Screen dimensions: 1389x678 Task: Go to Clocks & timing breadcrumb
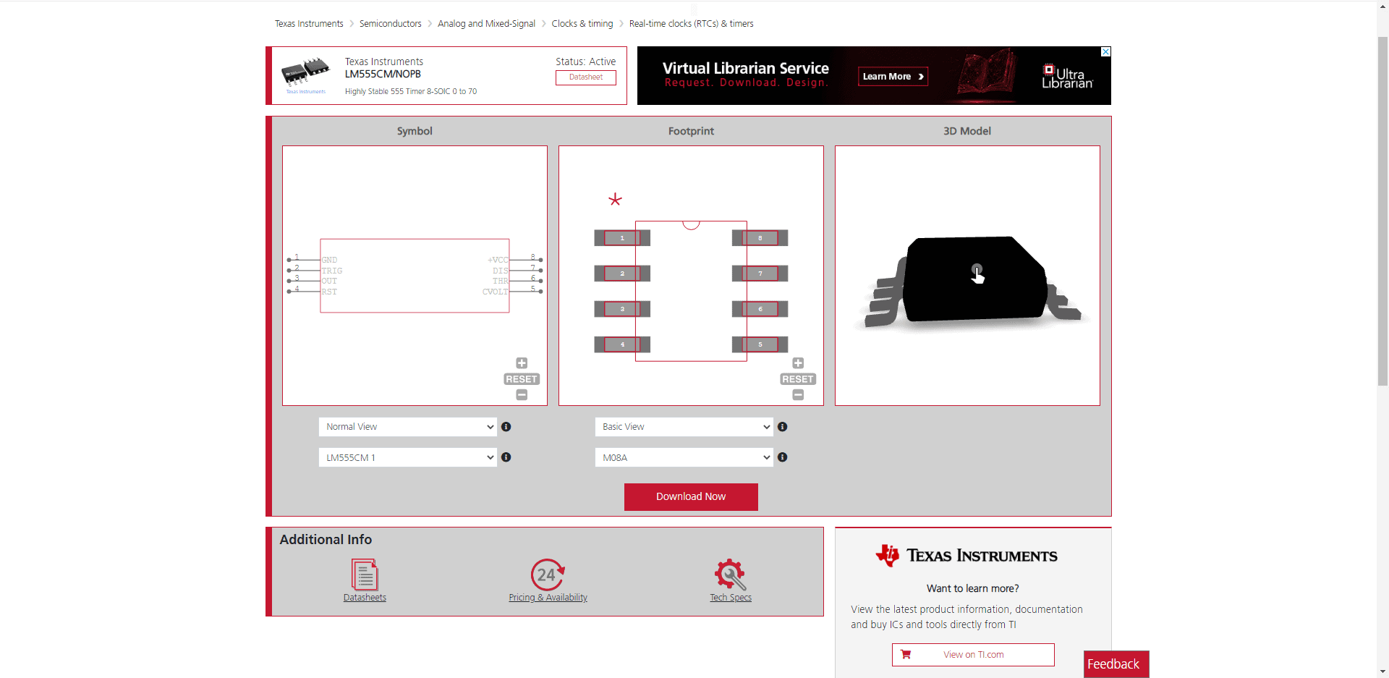pyautogui.click(x=582, y=24)
